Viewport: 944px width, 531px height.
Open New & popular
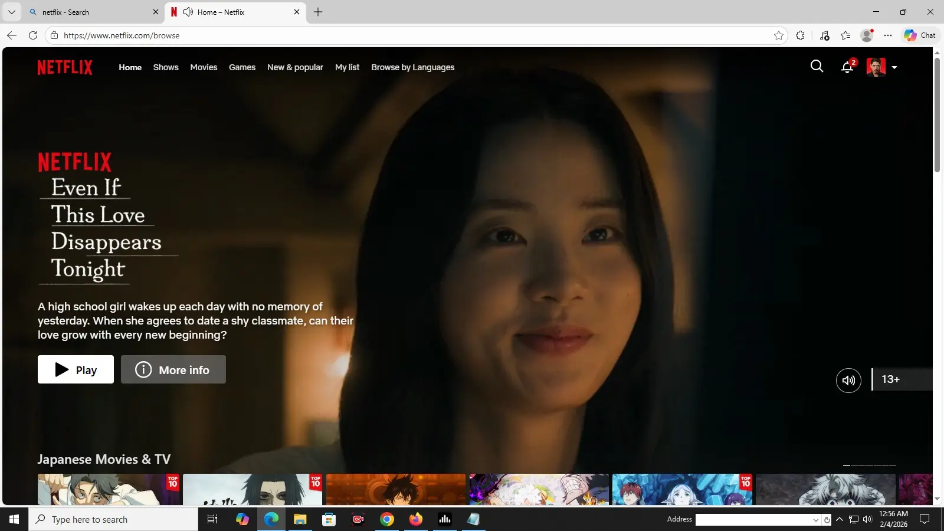pos(295,67)
